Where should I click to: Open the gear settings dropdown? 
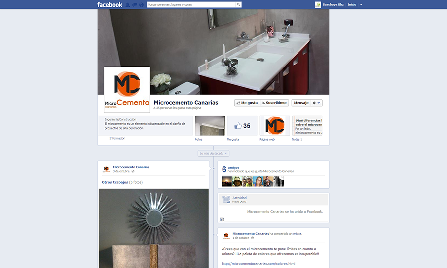(x=316, y=103)
